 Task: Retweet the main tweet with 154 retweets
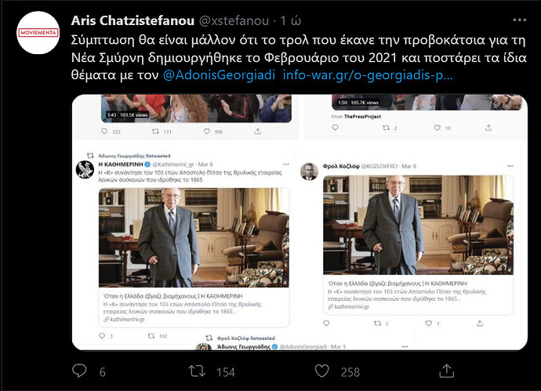[x=197, y=371]
